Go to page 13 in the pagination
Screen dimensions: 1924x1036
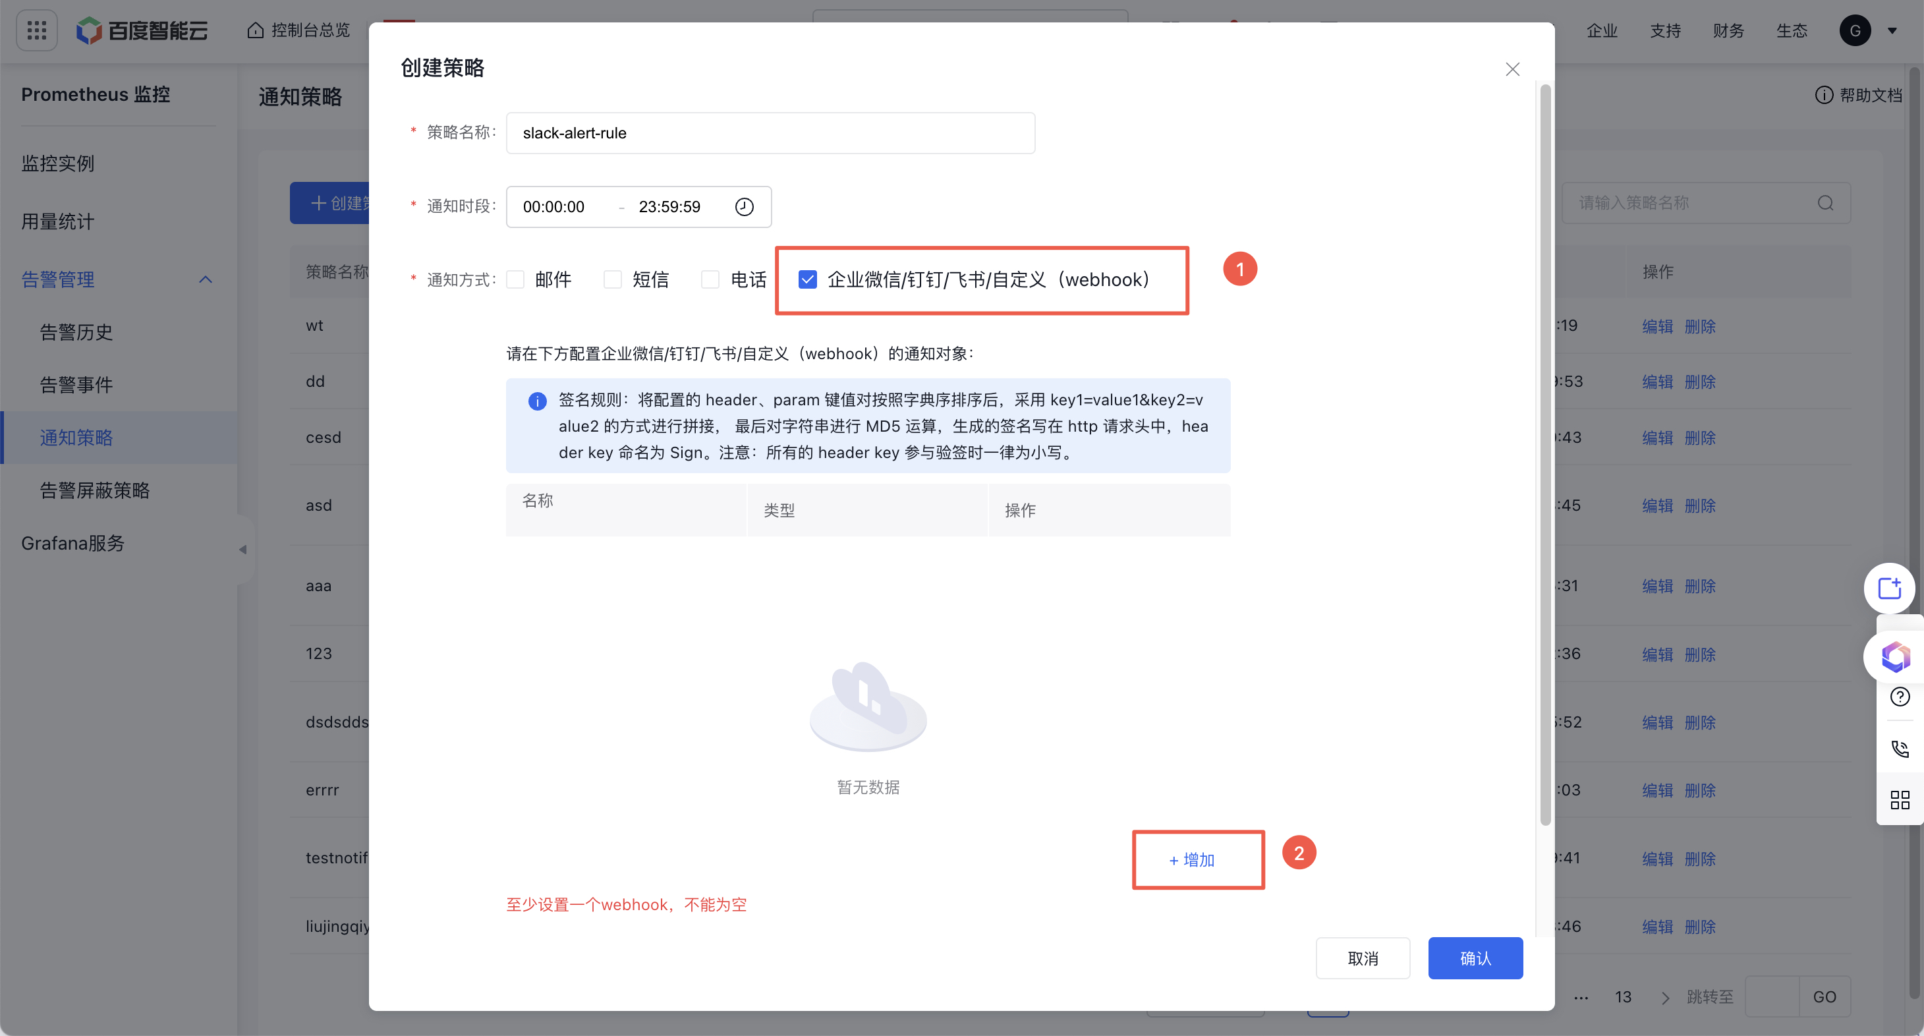click(1623, 998)
